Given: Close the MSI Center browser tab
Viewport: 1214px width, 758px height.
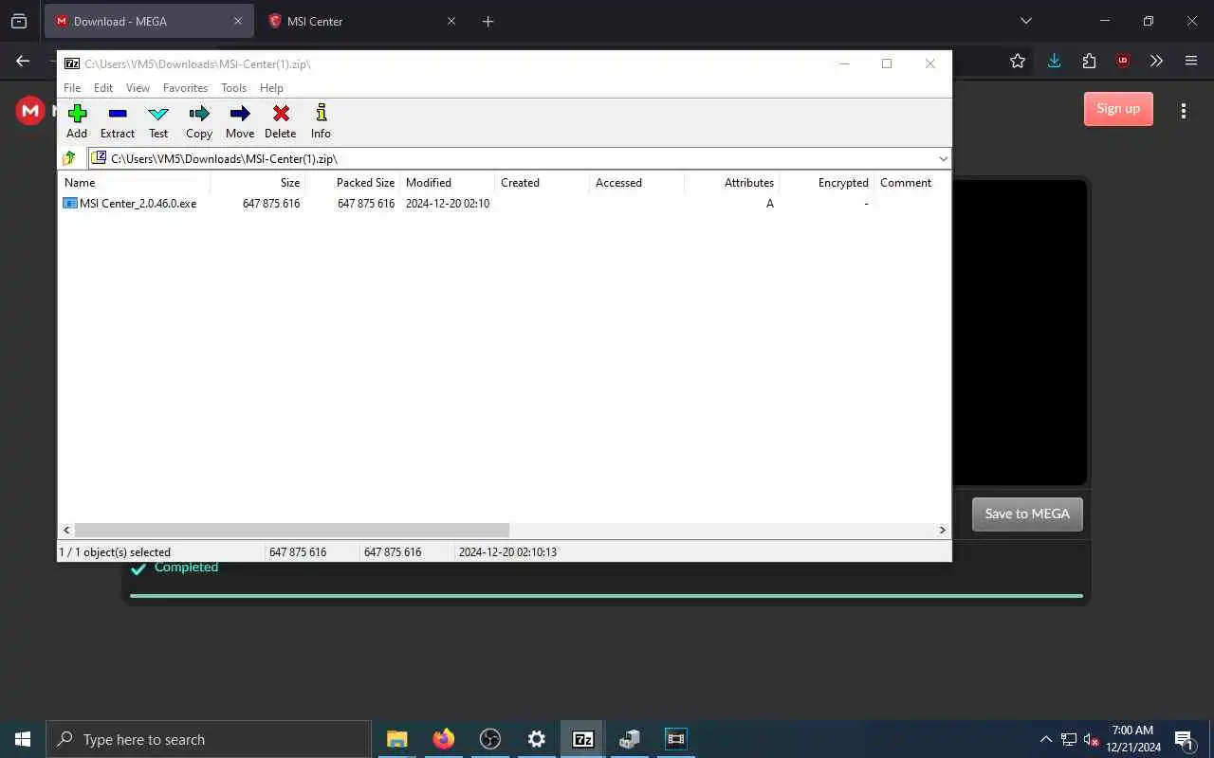Looking at the screenshot, I should (x=451, y=21).
